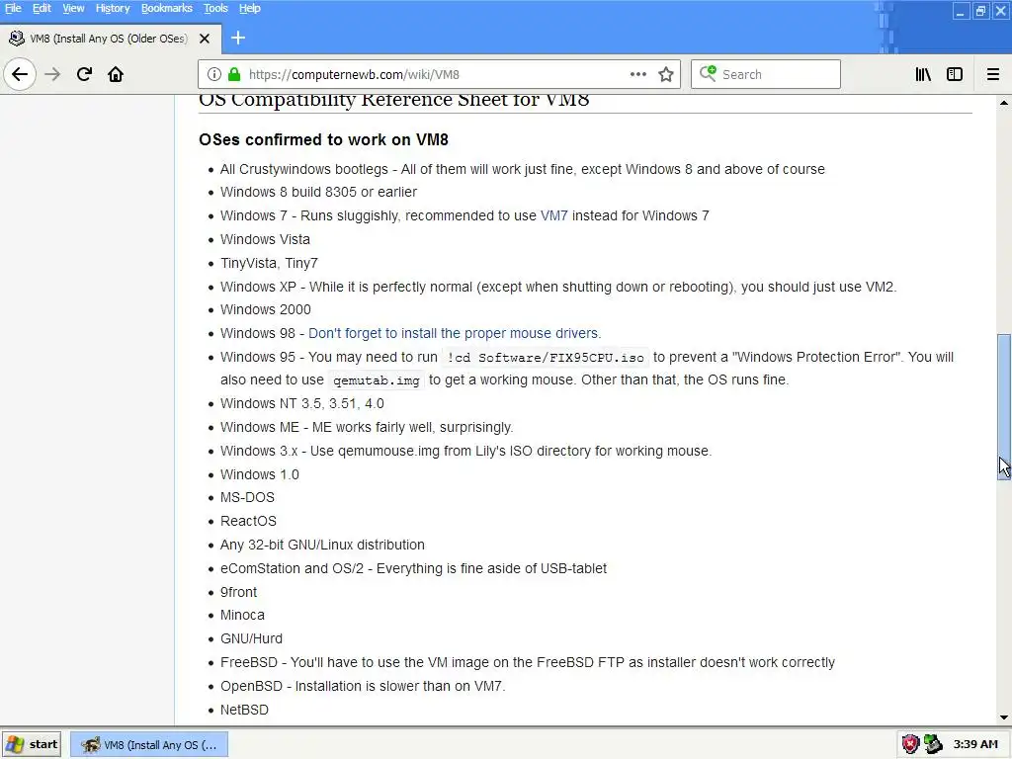Click Any 32-bit GNU/Linux distribution entry

tap(323, 545)
